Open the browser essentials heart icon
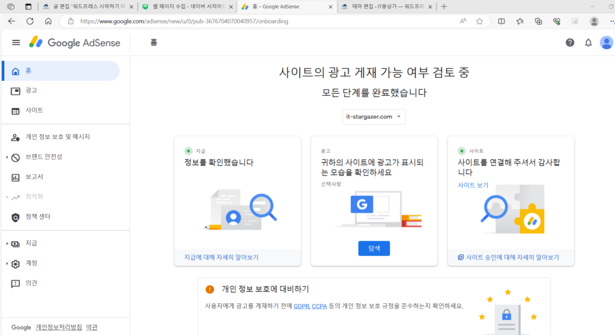Screen dimensions: 615x335 [557, 21]
